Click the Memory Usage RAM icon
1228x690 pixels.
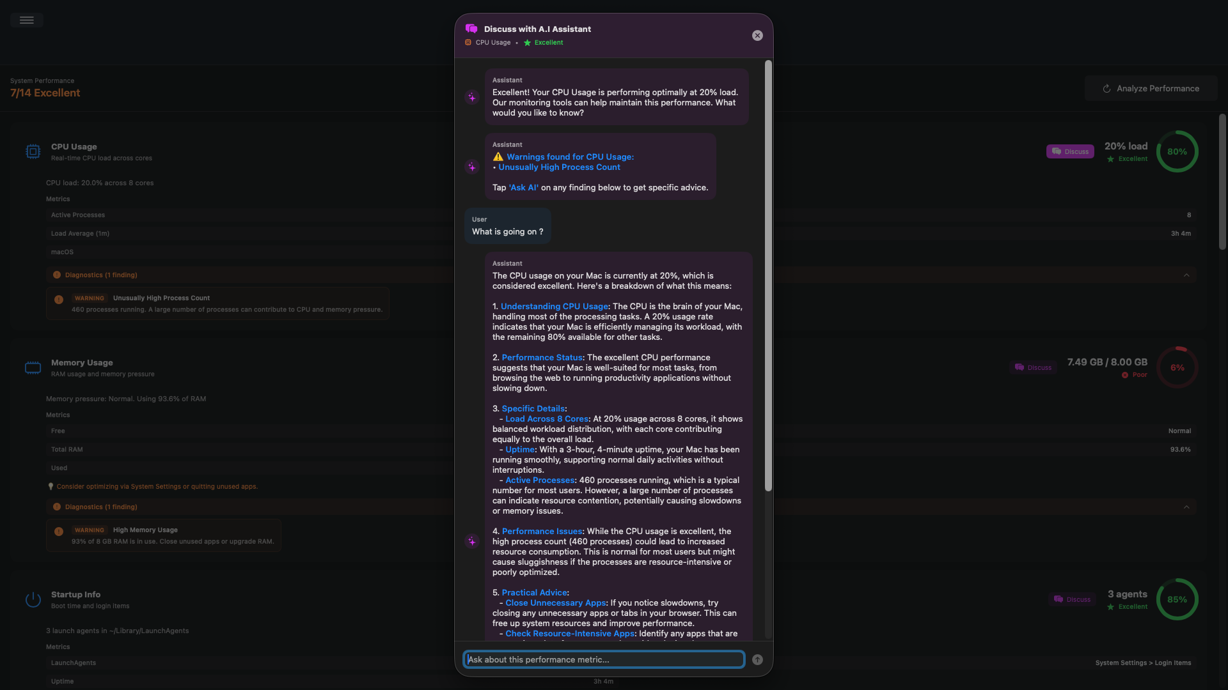pyautogui.click(x=33, y=367)
